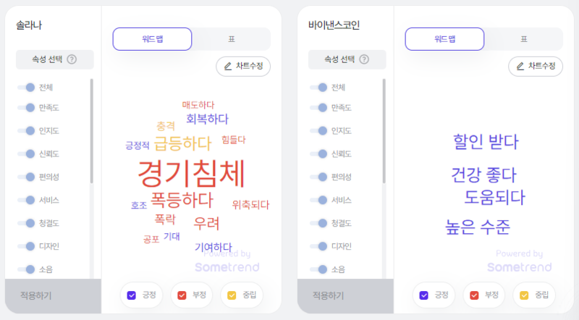
Task: Click the word 경기침체 in the 솔라나 word cloud
Action: [x=191, y=174]
